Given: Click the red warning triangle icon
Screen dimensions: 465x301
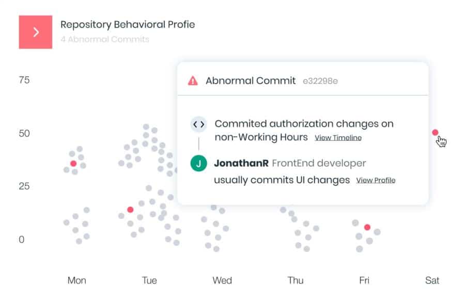Looking at the screenshot, I should tap(193, 81).
